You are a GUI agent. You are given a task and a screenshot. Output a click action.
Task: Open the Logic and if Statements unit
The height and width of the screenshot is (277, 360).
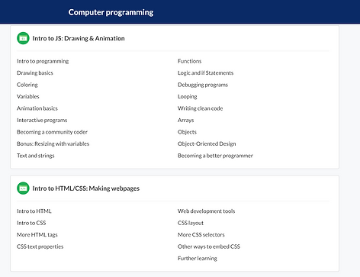[x=205, y=72]
